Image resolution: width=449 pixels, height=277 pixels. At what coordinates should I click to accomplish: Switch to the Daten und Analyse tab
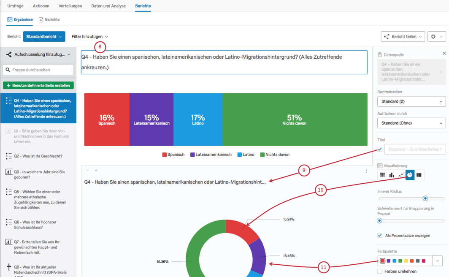click(x=108, y=6)
